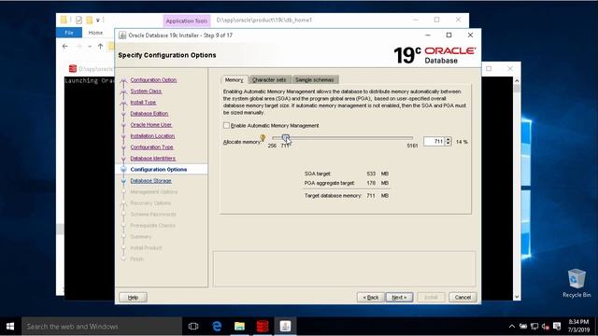Open the Action Center notifications icon
Viewport: 598px width, 336px height.
point(557,327)
